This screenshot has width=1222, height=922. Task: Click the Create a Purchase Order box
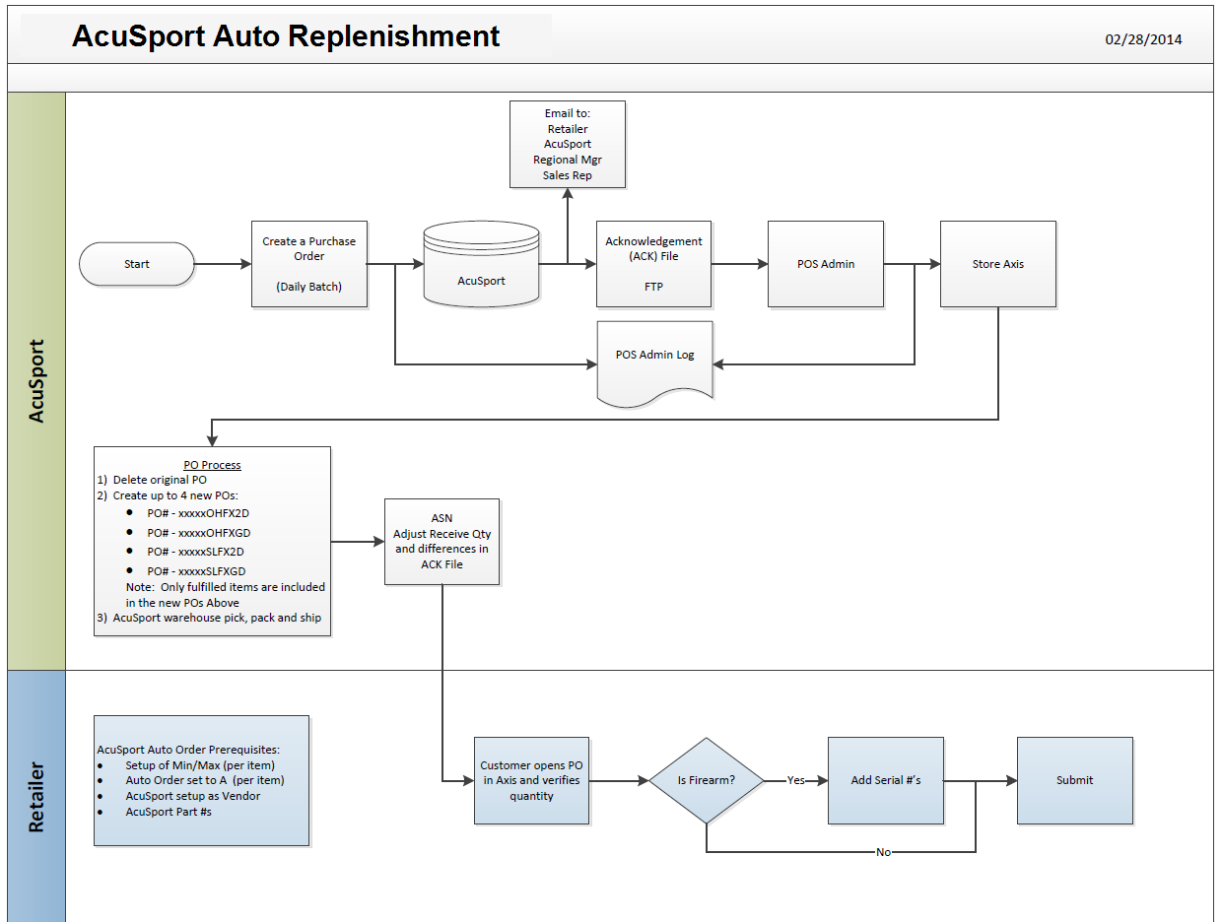click(309, 264)
